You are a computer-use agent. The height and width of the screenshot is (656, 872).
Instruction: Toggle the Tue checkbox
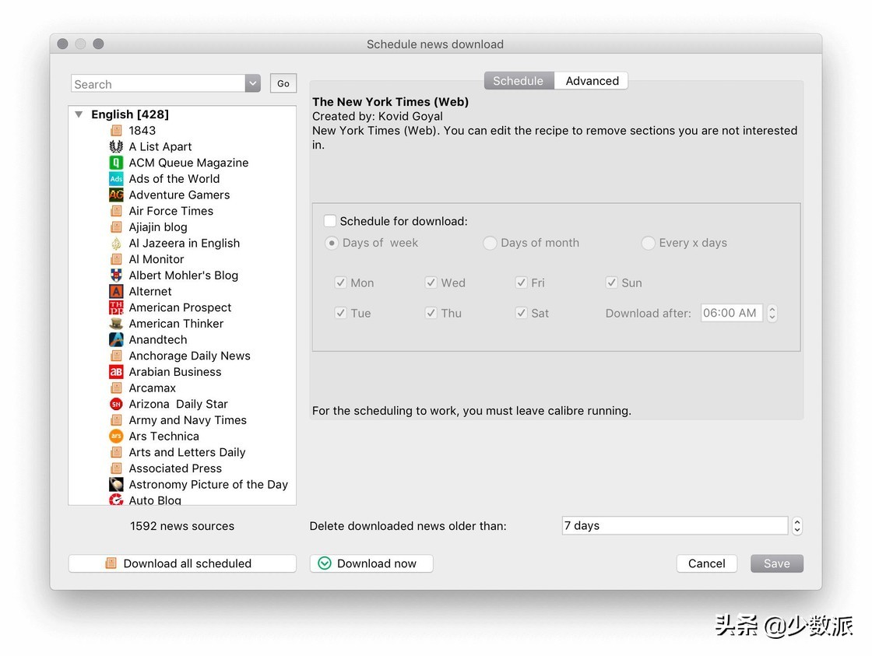pyautogui.click(x=341, y=313)
